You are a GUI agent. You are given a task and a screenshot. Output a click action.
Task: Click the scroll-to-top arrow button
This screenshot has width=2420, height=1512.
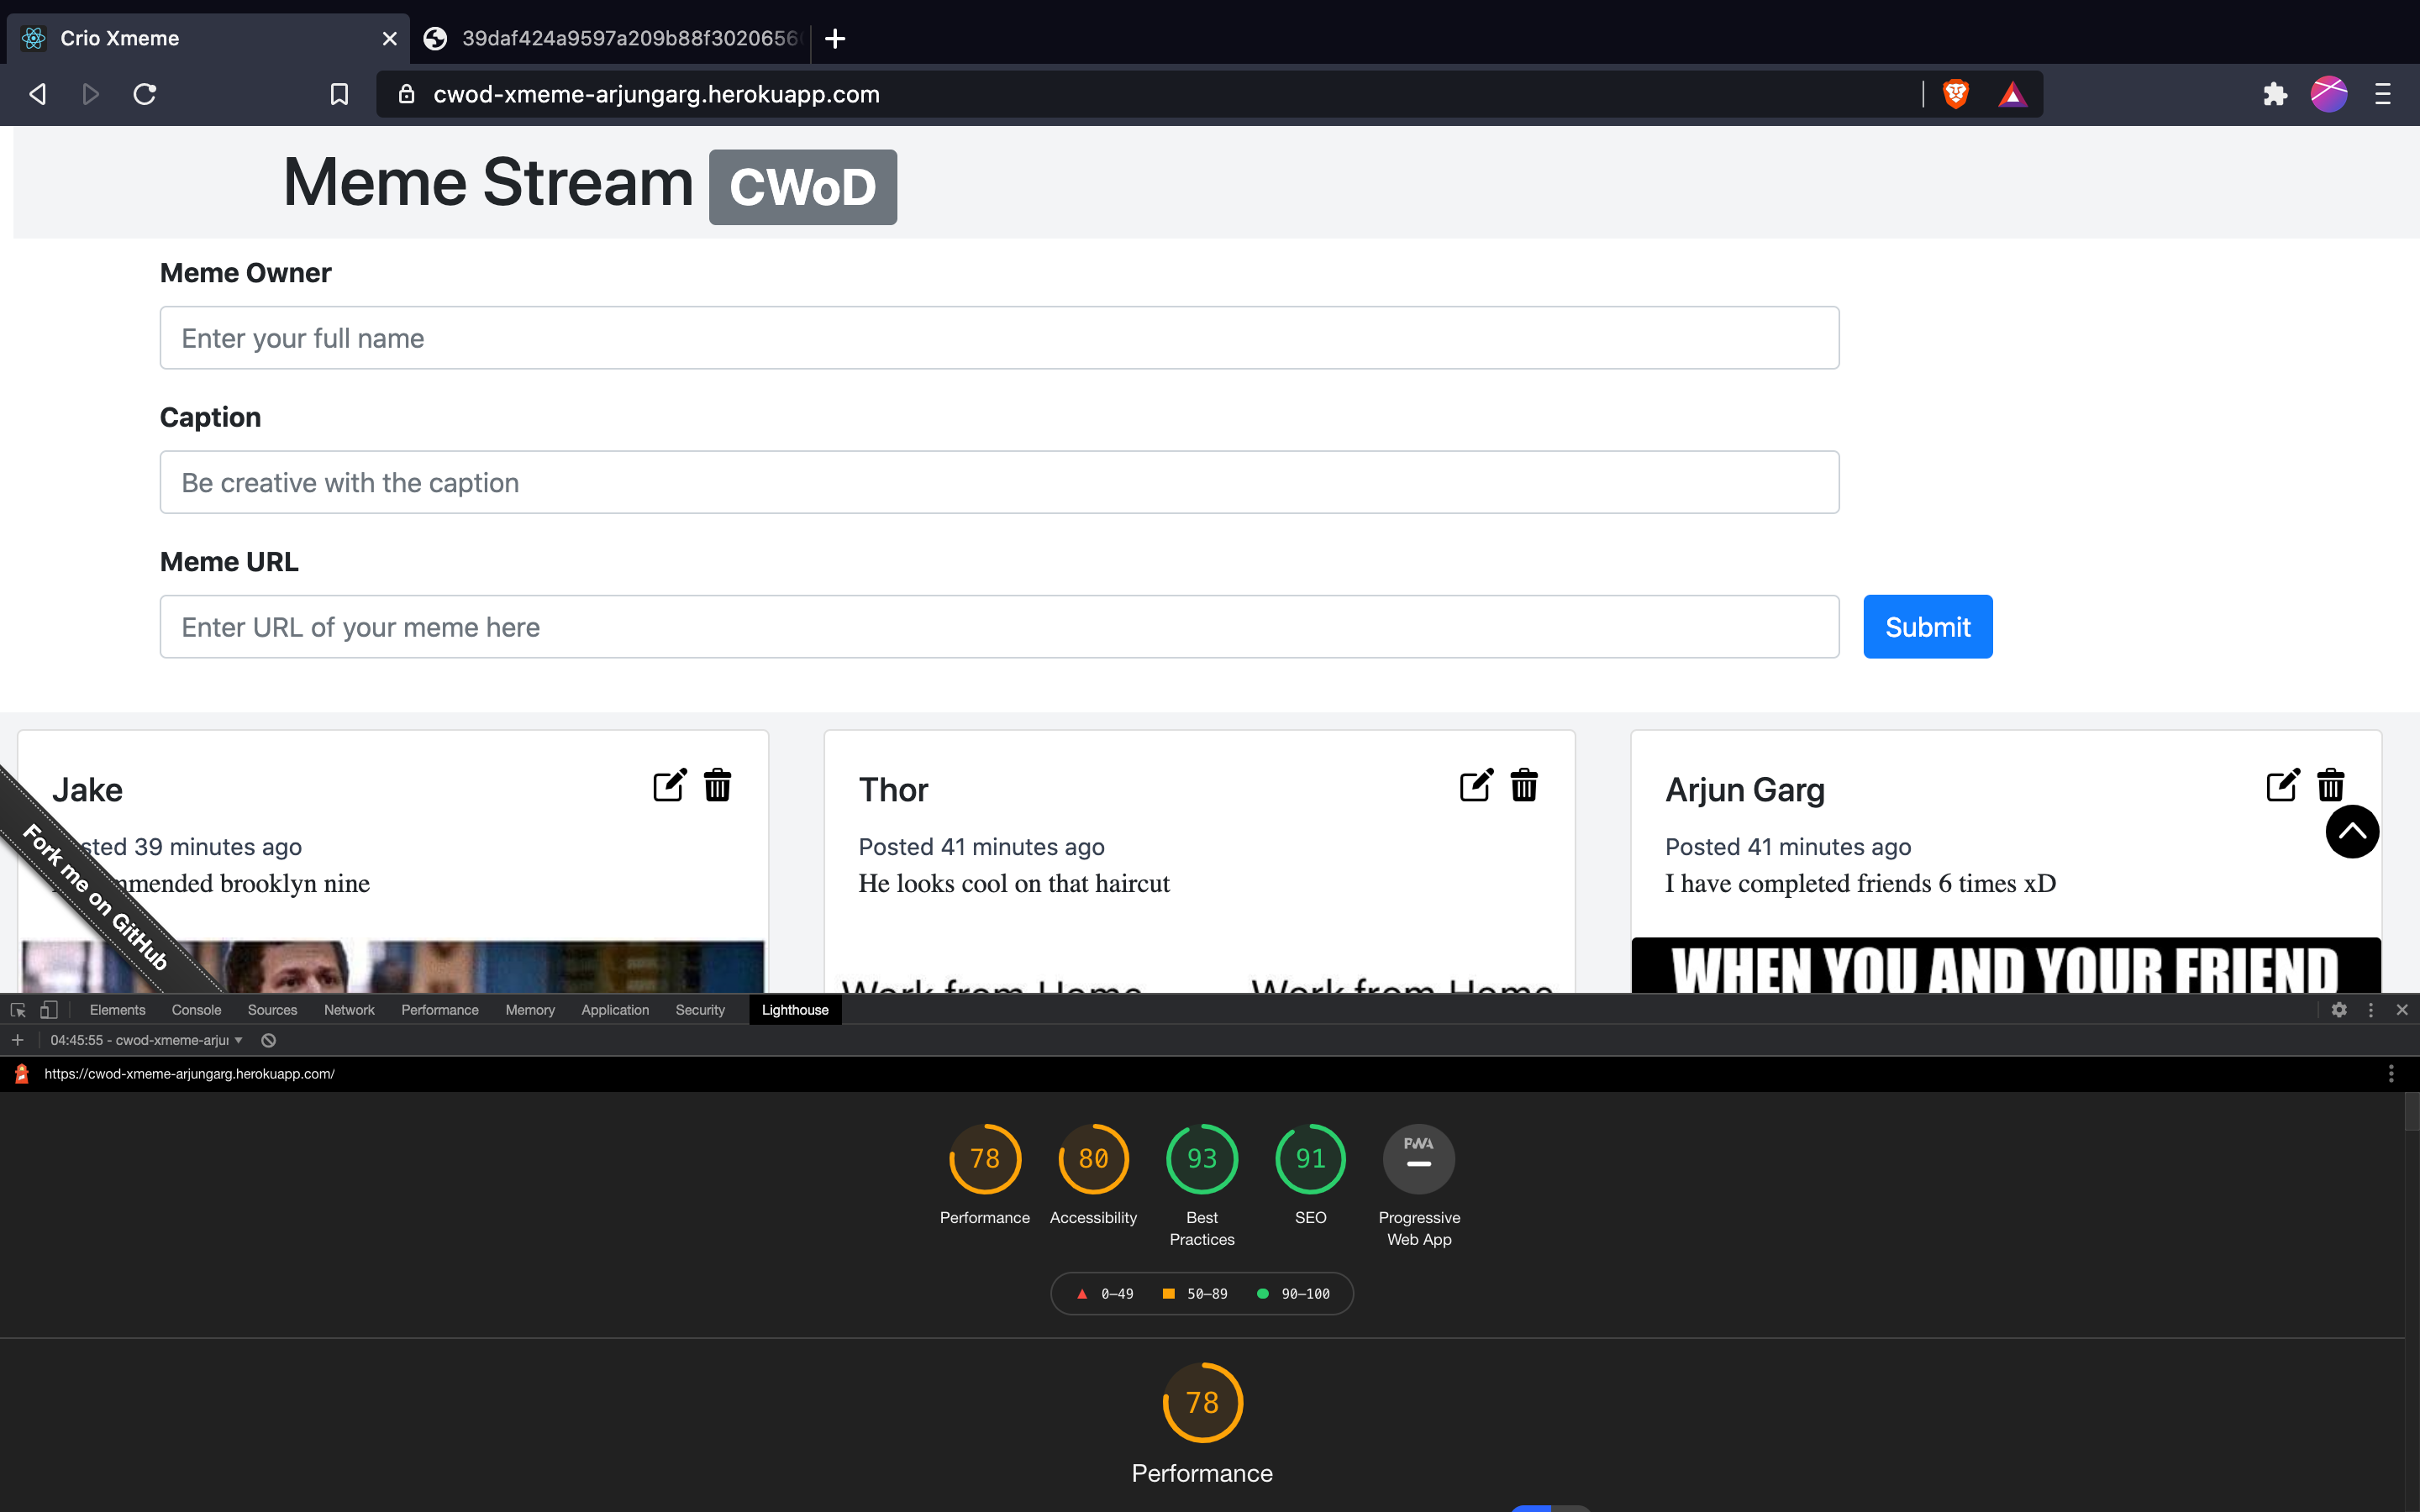(x=2352, y=832)
